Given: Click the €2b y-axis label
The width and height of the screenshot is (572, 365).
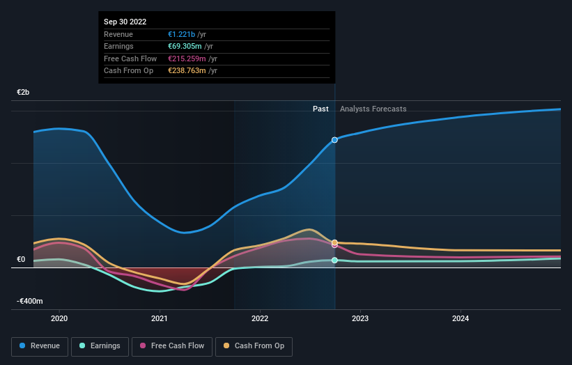Looking at the screenshot, I should coord(23,92).
